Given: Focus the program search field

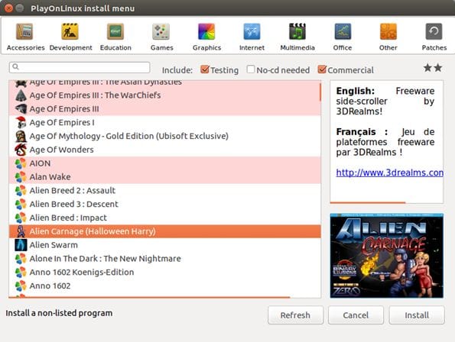Looking at the screenshot, I should point(80,67).
